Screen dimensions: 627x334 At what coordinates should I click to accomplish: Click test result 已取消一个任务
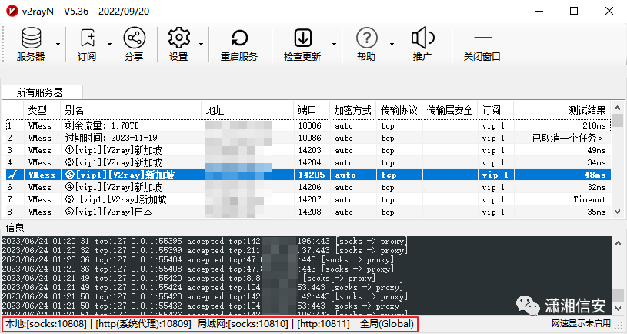coord(568,138)
